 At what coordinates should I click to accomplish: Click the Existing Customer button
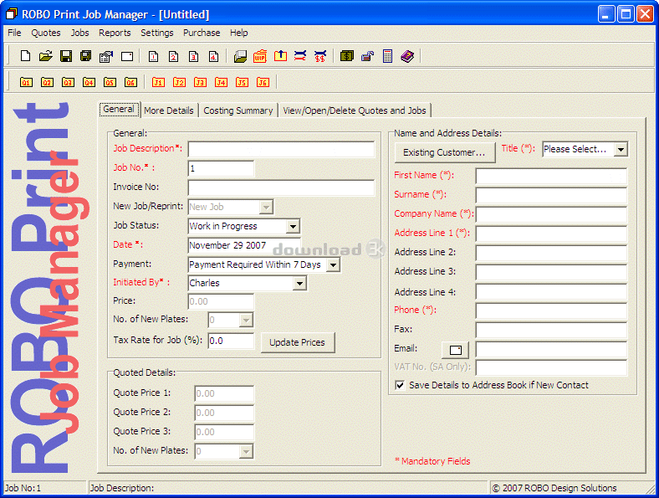(x=444, y=152)
